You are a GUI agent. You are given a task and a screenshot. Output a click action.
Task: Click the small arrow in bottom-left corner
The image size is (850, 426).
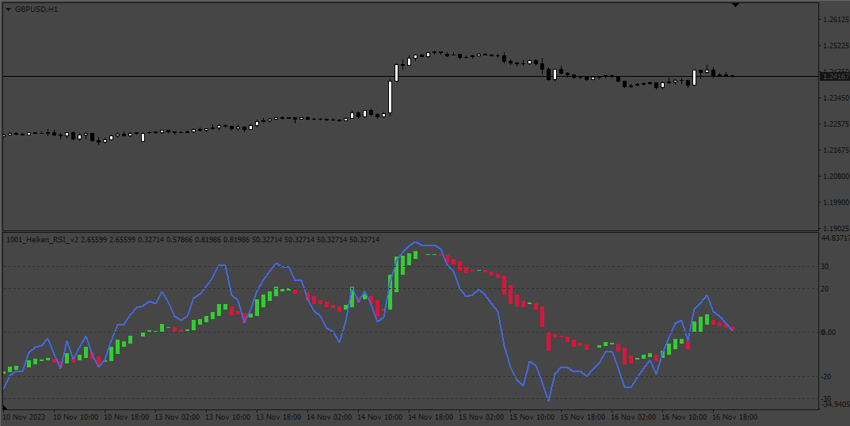pyautogui.click(x=6, y=406)
